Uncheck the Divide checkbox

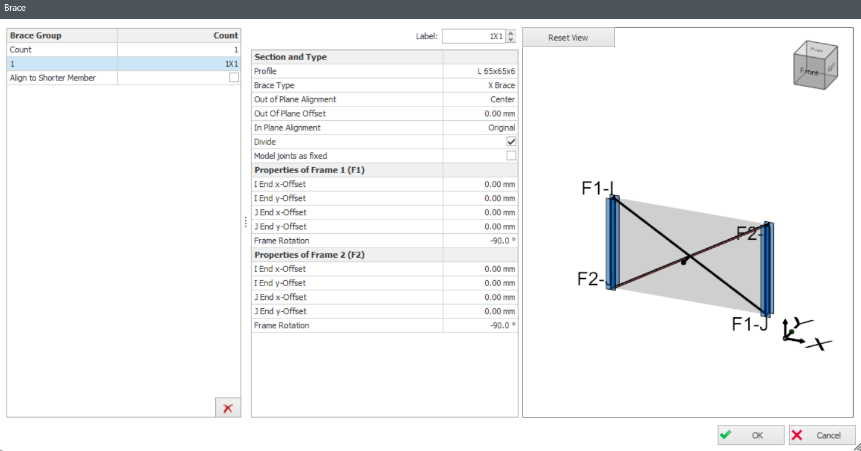(x=511, y=142)
